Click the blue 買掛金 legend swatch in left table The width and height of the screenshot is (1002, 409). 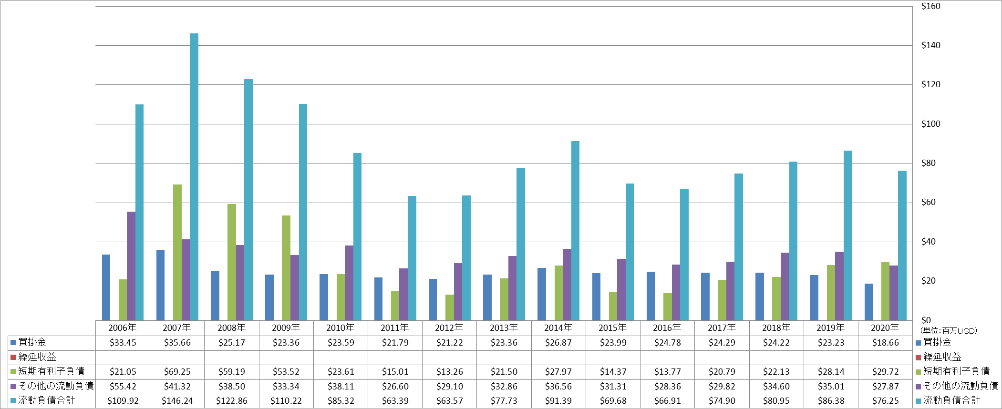(13, 342)
